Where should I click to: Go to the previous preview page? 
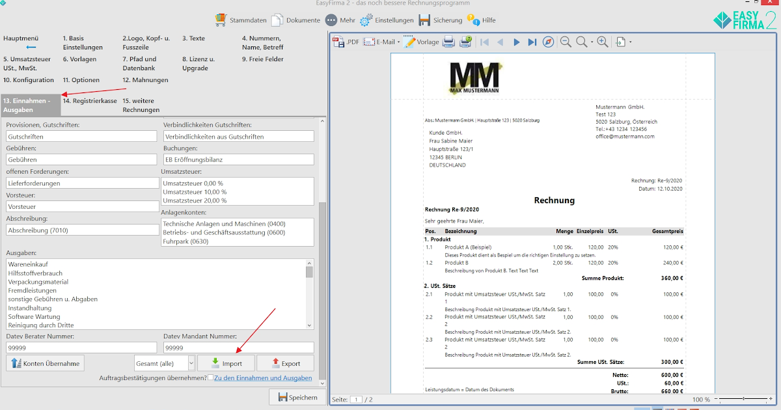tap(500, 42)
